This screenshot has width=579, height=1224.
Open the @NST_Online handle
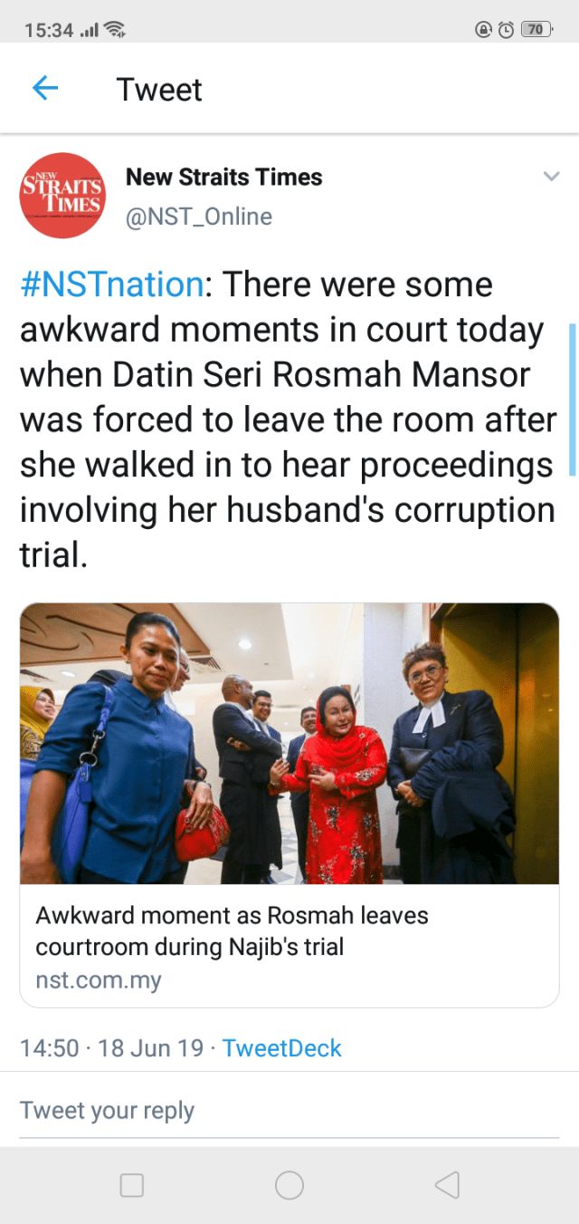click(x=199, y=217)
